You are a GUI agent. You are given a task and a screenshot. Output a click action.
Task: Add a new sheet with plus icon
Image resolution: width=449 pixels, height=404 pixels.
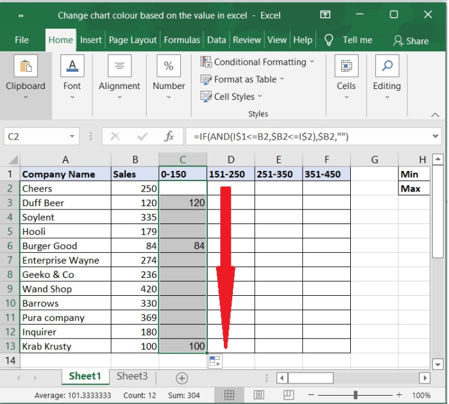(182, 378)
